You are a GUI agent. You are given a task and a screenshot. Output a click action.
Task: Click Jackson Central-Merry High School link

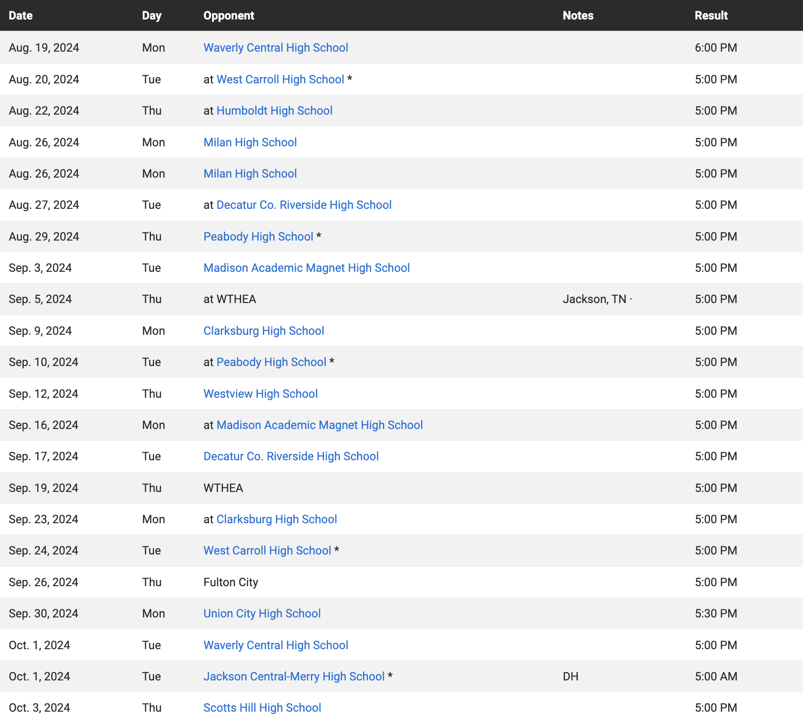pos(294,676)
